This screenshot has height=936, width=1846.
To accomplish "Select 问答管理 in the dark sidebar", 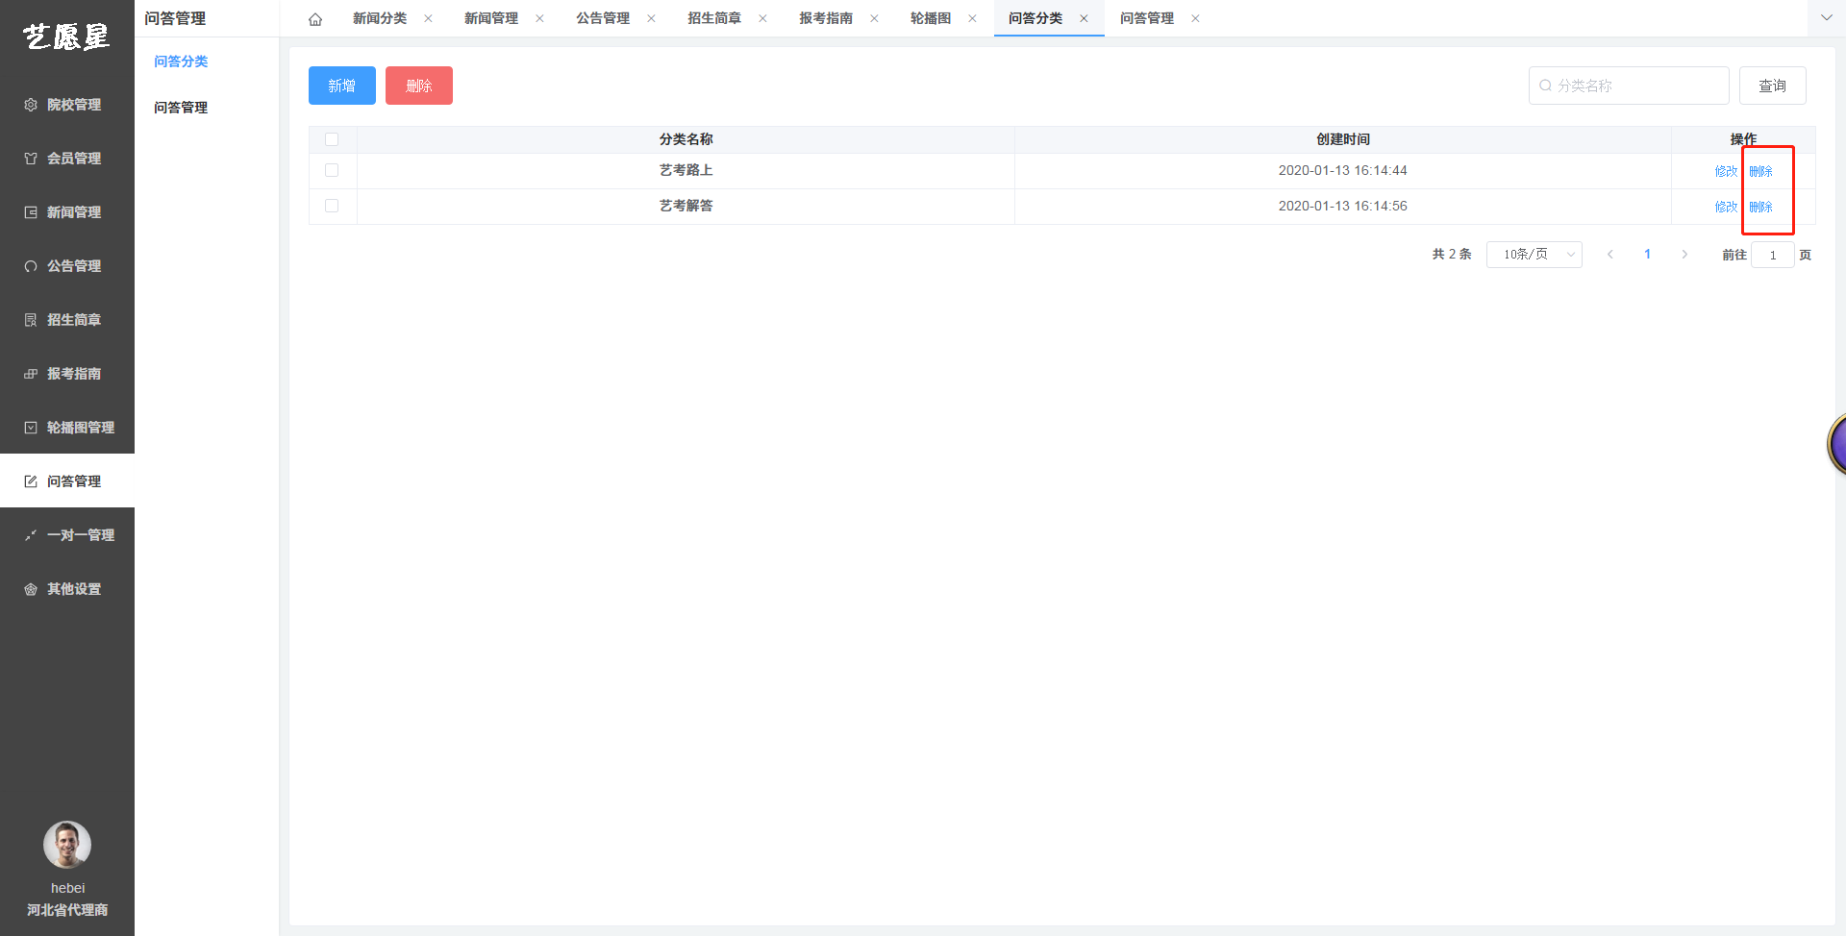I will [x=67, y=481].
